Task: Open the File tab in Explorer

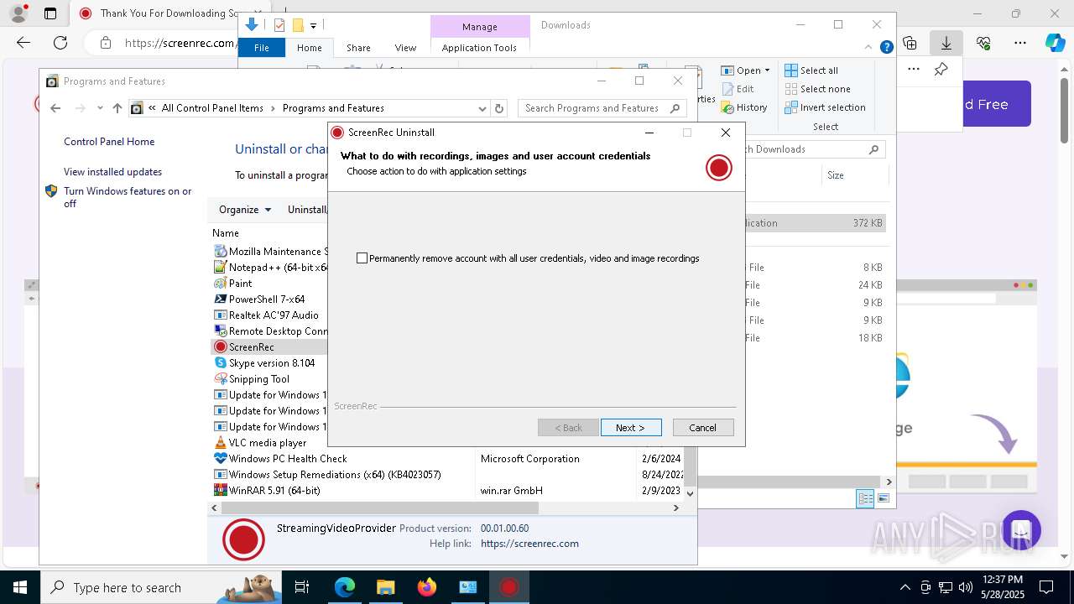Action: click(x=262, y=48)
